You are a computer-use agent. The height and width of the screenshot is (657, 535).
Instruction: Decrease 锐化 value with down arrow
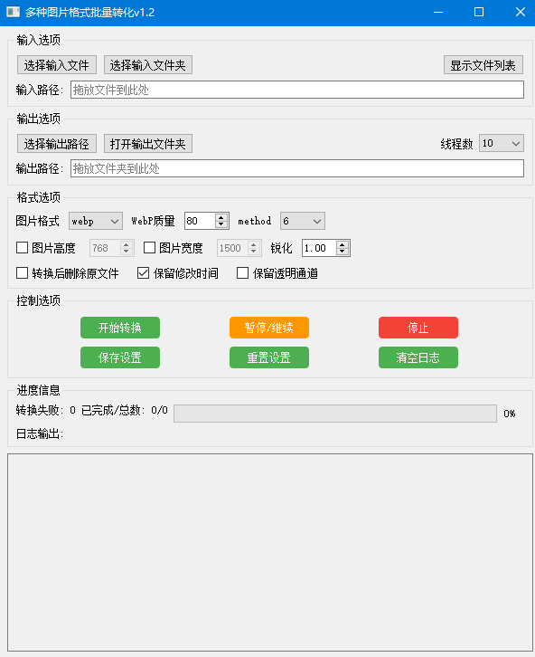click(x=343, y=252)
